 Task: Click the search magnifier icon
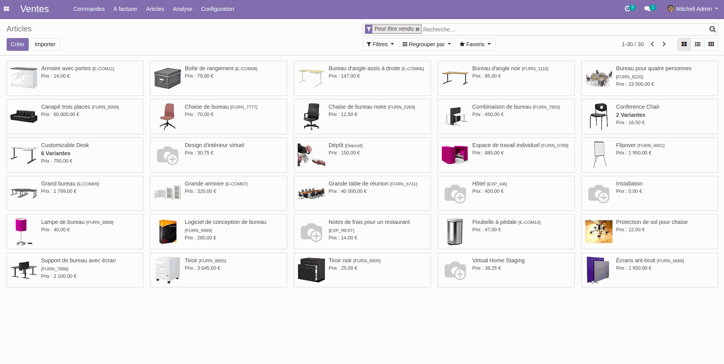712,29
